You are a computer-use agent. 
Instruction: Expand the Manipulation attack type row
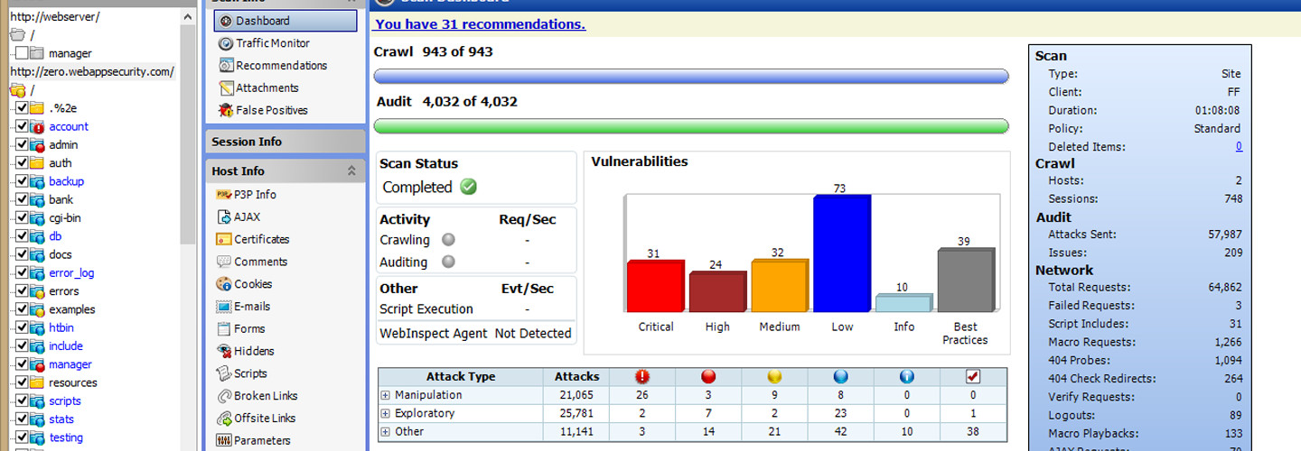tap(385, 395)
